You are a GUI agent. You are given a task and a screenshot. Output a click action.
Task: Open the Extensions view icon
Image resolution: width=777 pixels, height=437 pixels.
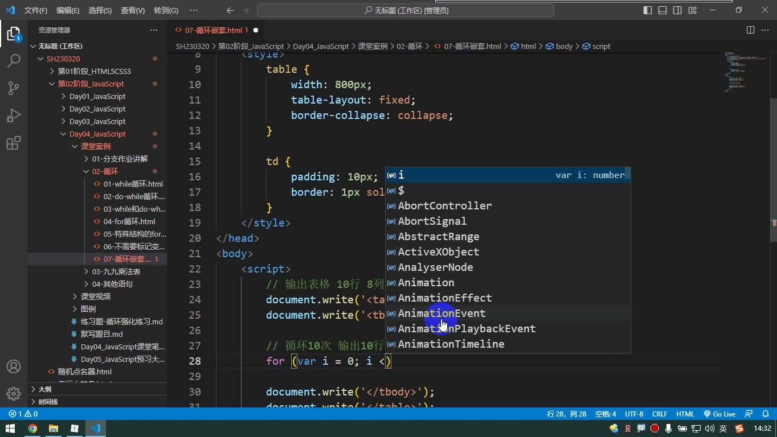(x=14, y=143)
